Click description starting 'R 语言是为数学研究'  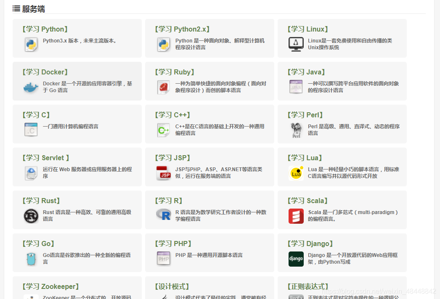[221, 216]
